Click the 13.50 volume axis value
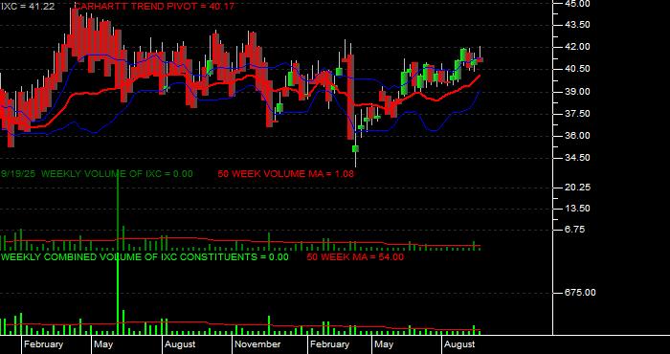This screenshot has width=670, height=354. (577, 209)
